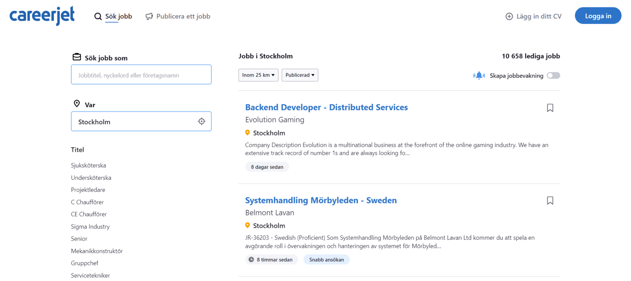Filter by title Undersköterska

coord(91,178)
